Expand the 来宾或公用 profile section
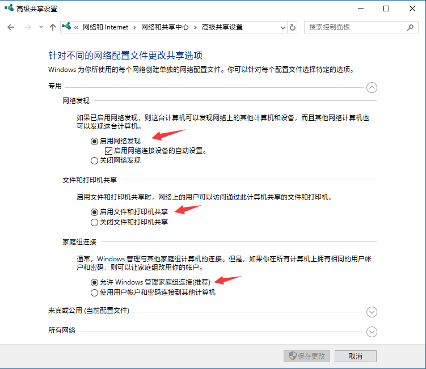The width and height of the screenshot is (426, 369). coord(372,312)
